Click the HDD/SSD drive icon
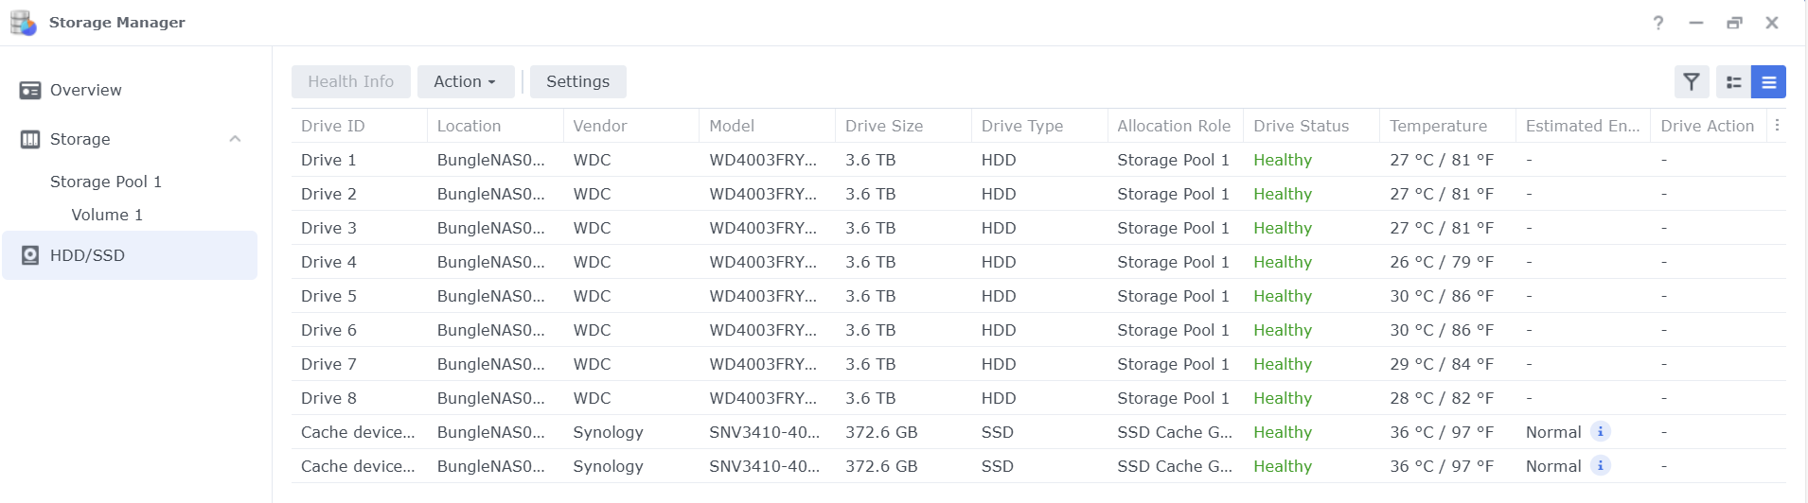Image resolution: width=1808 pixels, height=503 pixels. click(x=30, y=255)
